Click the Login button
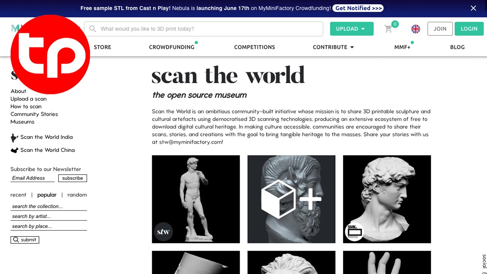The height and width of the screenshot is (274, 487). 469,29
